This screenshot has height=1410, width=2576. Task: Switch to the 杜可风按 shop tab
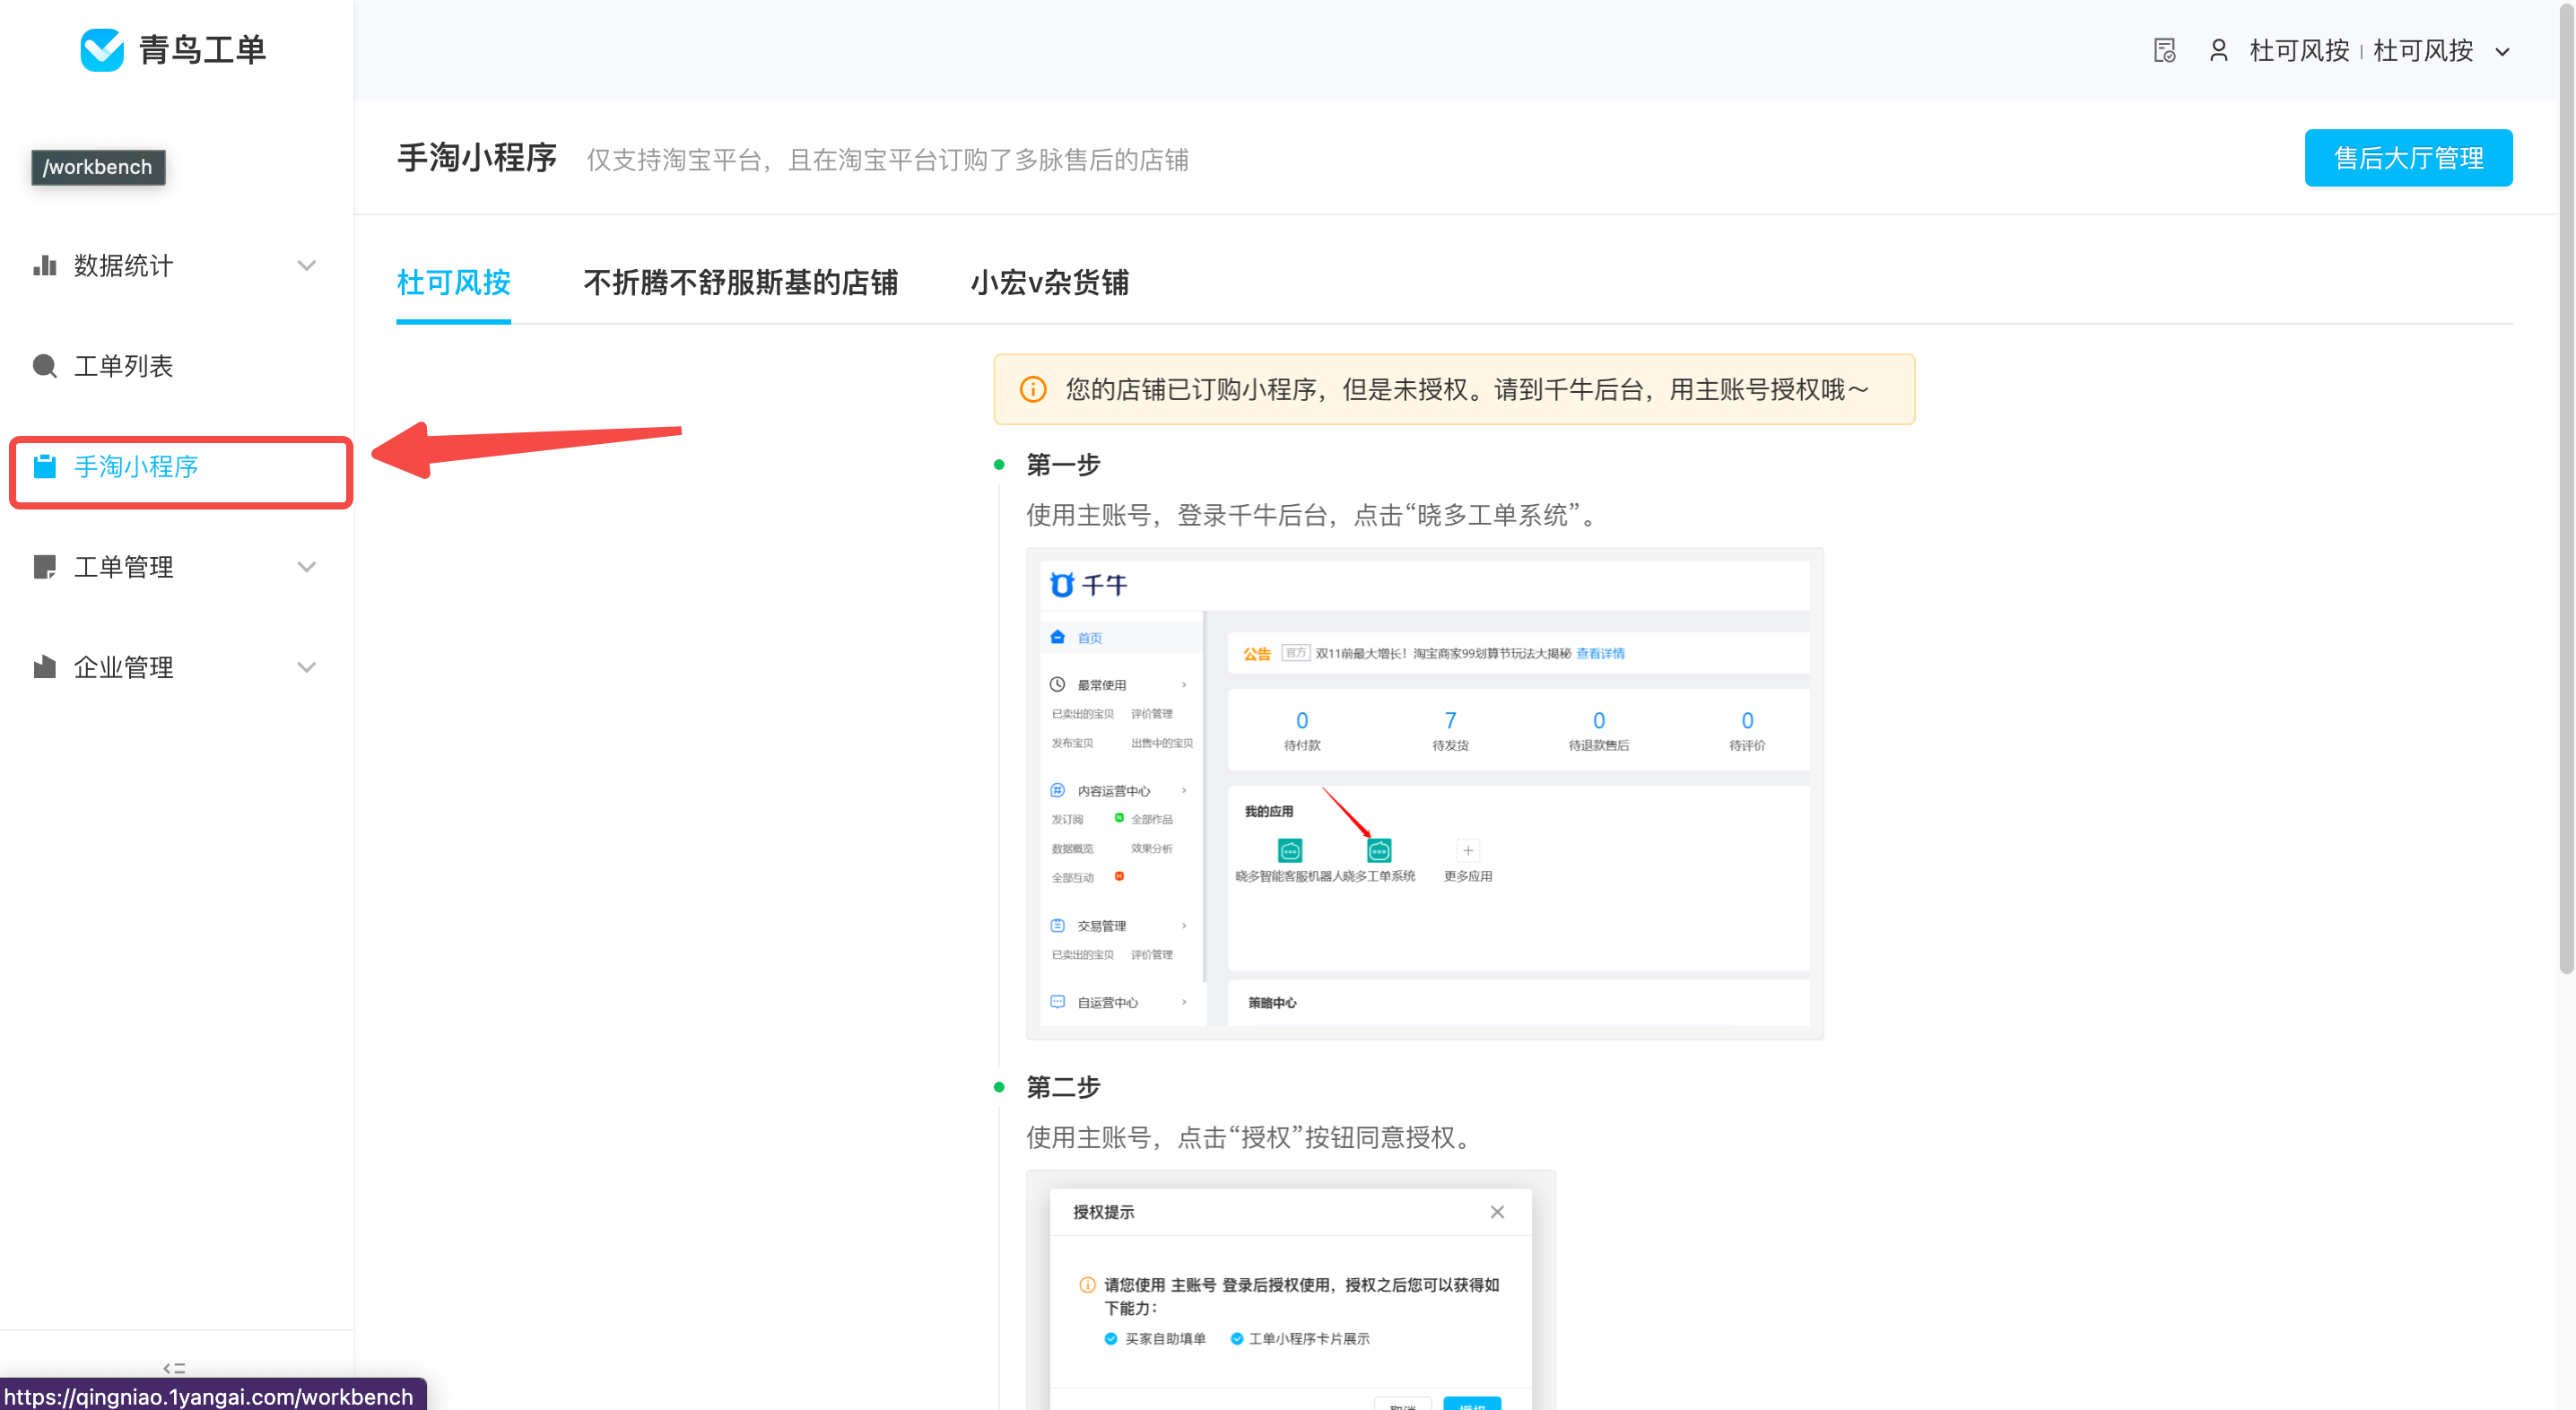click(x=453, y=283)
